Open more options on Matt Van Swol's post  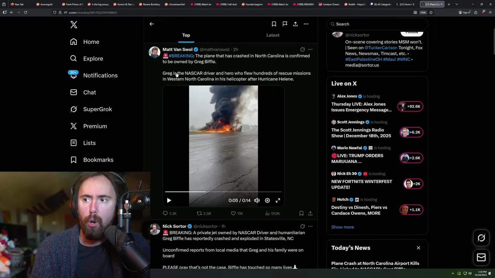pyautogui.click(x=310, y=49)
